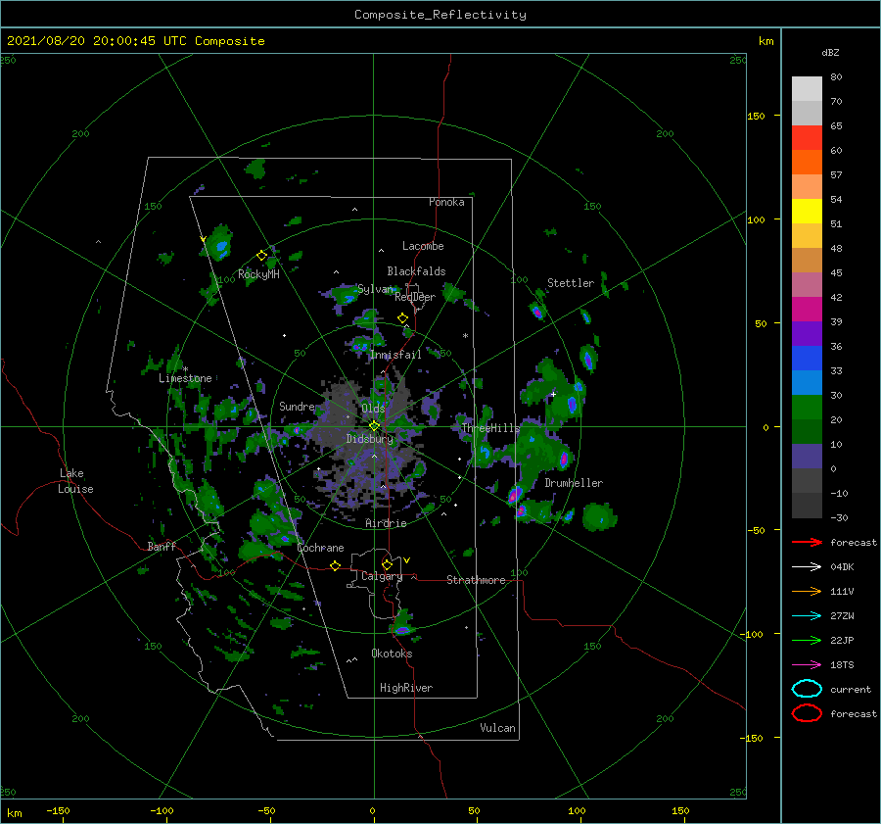Click the Ponoka town label
Image resolution: width=881 pixels, height=824 pixels.
[x=446, y=202]
